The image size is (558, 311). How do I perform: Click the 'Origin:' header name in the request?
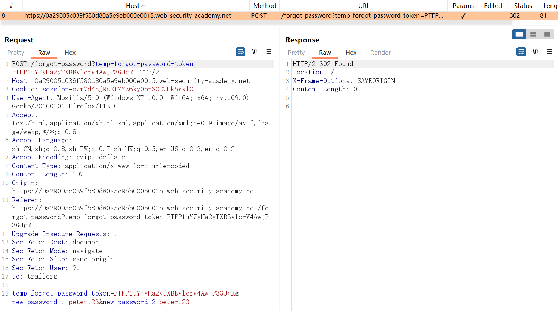click(25, 183)
